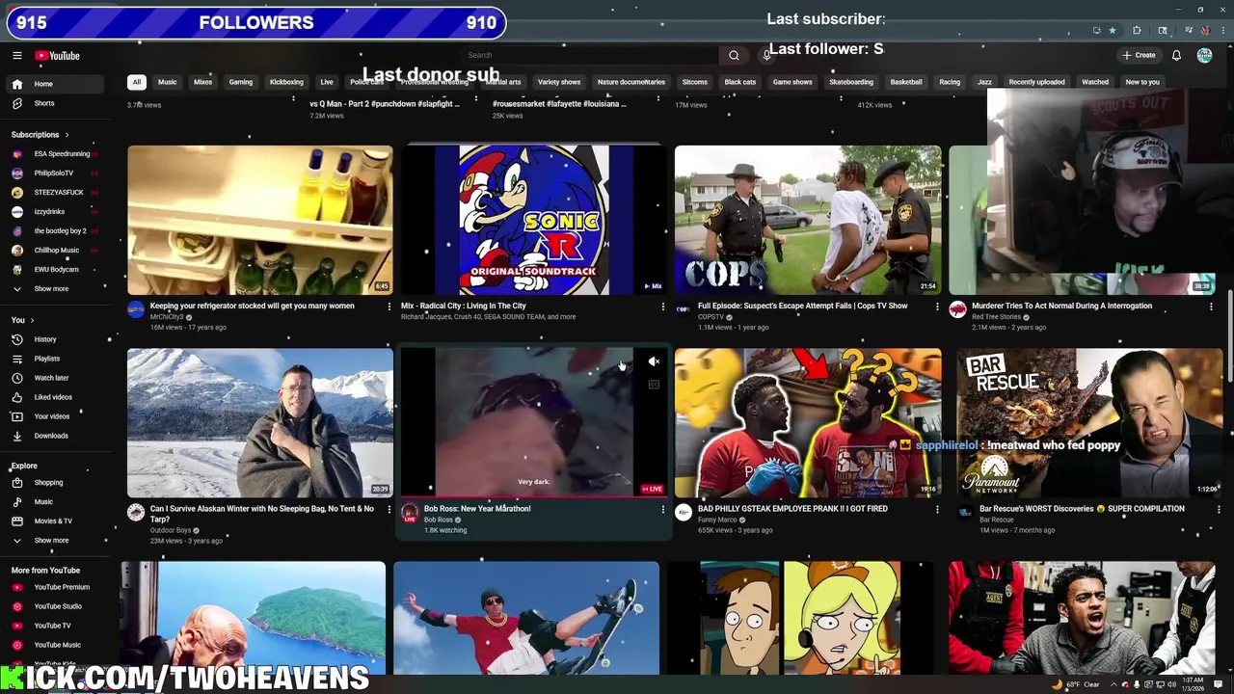Viewport: 1234px width, 694px height.
Task: Select the All filter chip
Action: tap(137, 82)
